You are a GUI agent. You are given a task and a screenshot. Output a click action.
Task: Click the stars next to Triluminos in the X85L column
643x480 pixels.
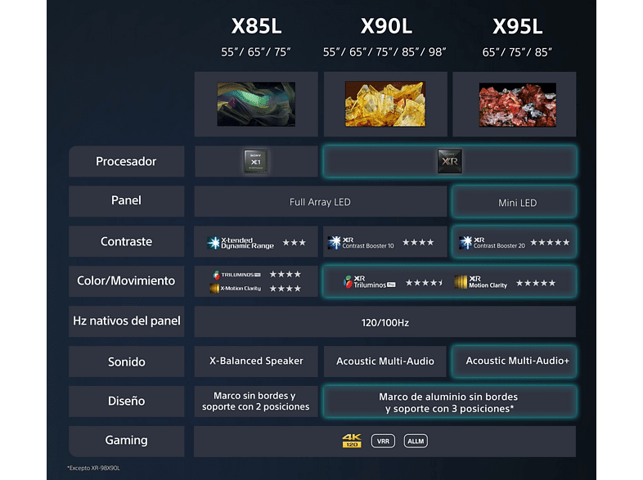click(x=286, y=274)
